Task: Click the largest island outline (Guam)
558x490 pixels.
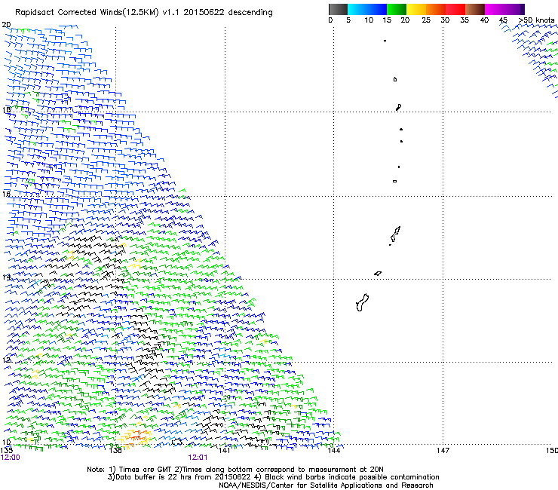Action: click(x=362, y=303)
